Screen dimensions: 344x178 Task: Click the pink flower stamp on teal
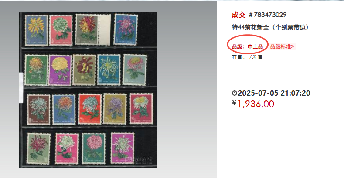coord(93,149)
